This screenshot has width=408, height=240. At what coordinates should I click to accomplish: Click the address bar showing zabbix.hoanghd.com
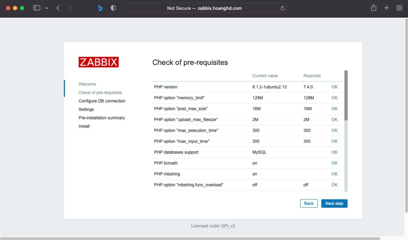pos(204,8)
